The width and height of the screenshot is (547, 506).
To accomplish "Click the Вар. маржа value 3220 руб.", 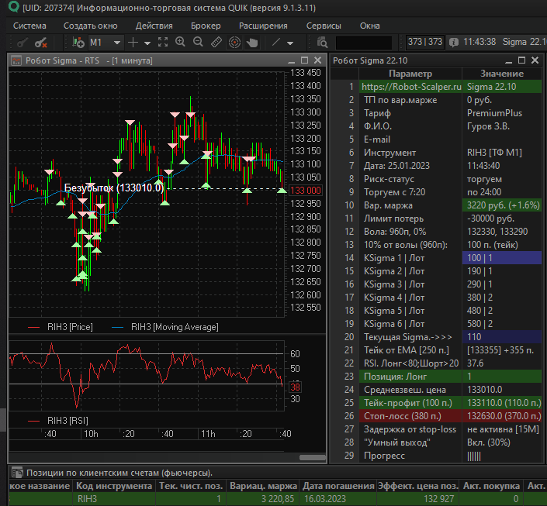I will coord(502,205).
